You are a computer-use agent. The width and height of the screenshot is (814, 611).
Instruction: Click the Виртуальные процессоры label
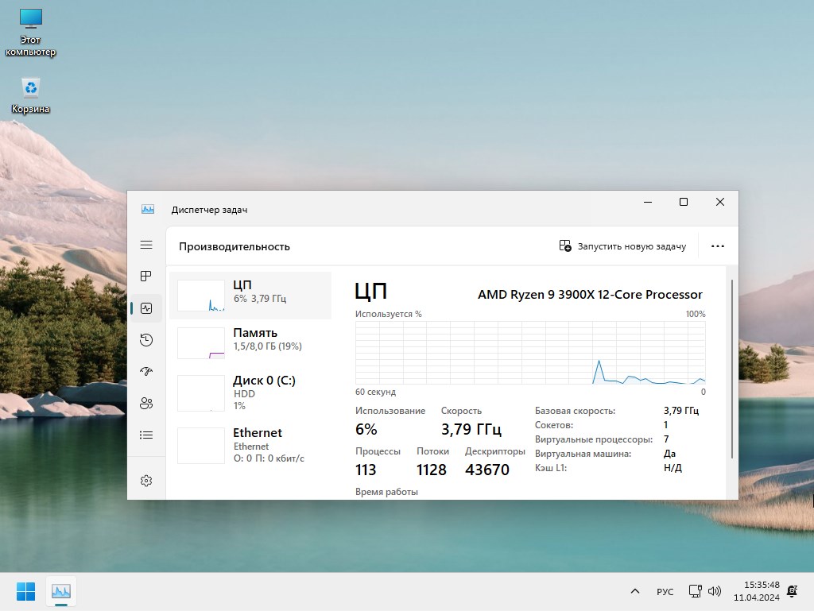pyautogui.click(x=593, y=439)
